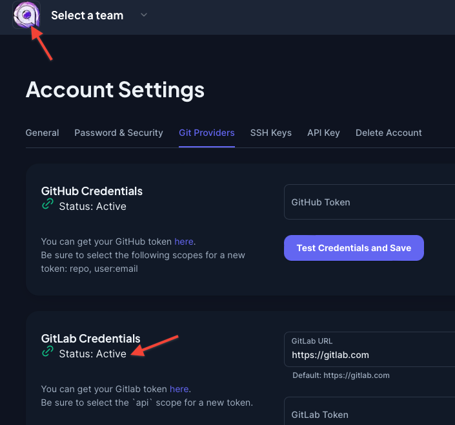Switch to the Delete Account tab
This screenshot has width=455, height=425.
(x=389, y=133)
